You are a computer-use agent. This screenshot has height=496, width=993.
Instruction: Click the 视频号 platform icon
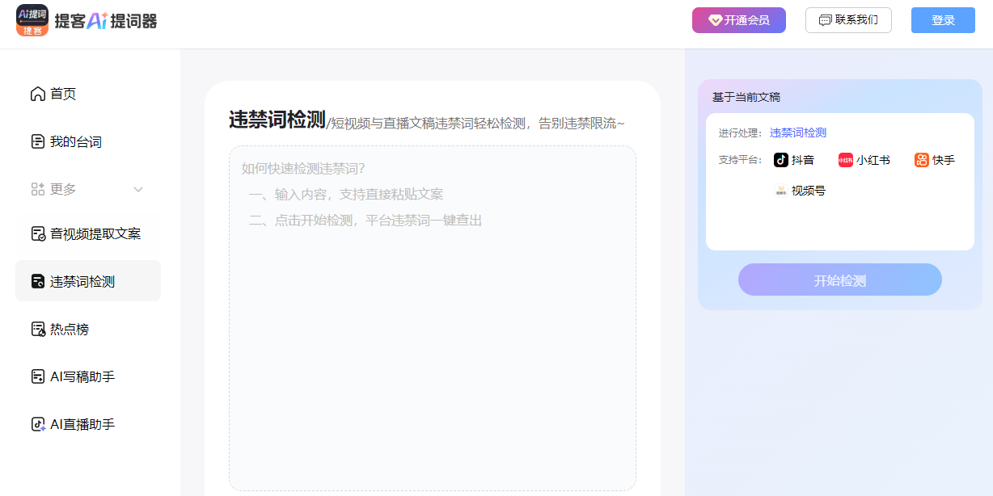(781, 191)
